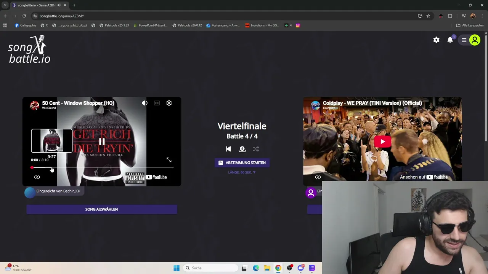Bookmark this page with star
488x274 pixels.
point(428,16)
